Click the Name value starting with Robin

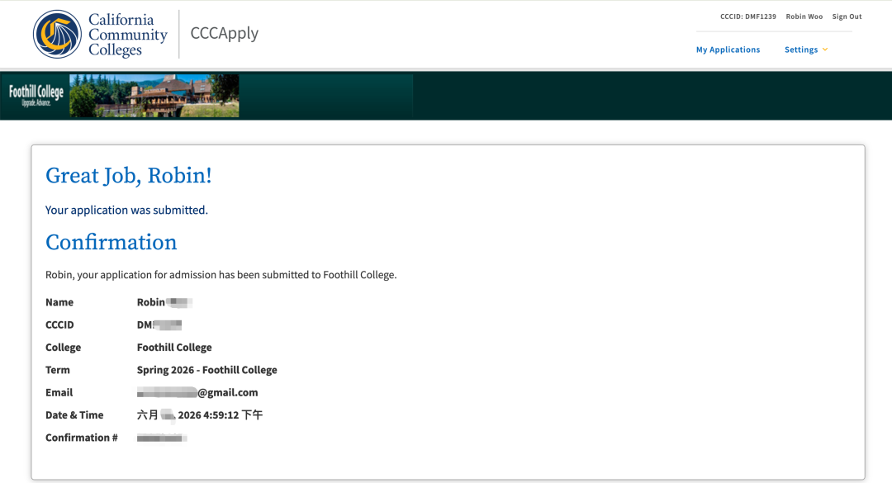pyautogui.click(x=164, y=302)
